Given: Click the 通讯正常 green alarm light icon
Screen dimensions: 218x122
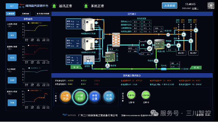Looking at the screenshot, I should pos(54,6).
